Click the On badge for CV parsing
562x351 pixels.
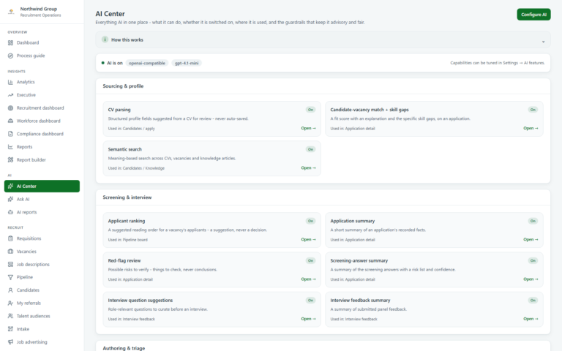310,110
